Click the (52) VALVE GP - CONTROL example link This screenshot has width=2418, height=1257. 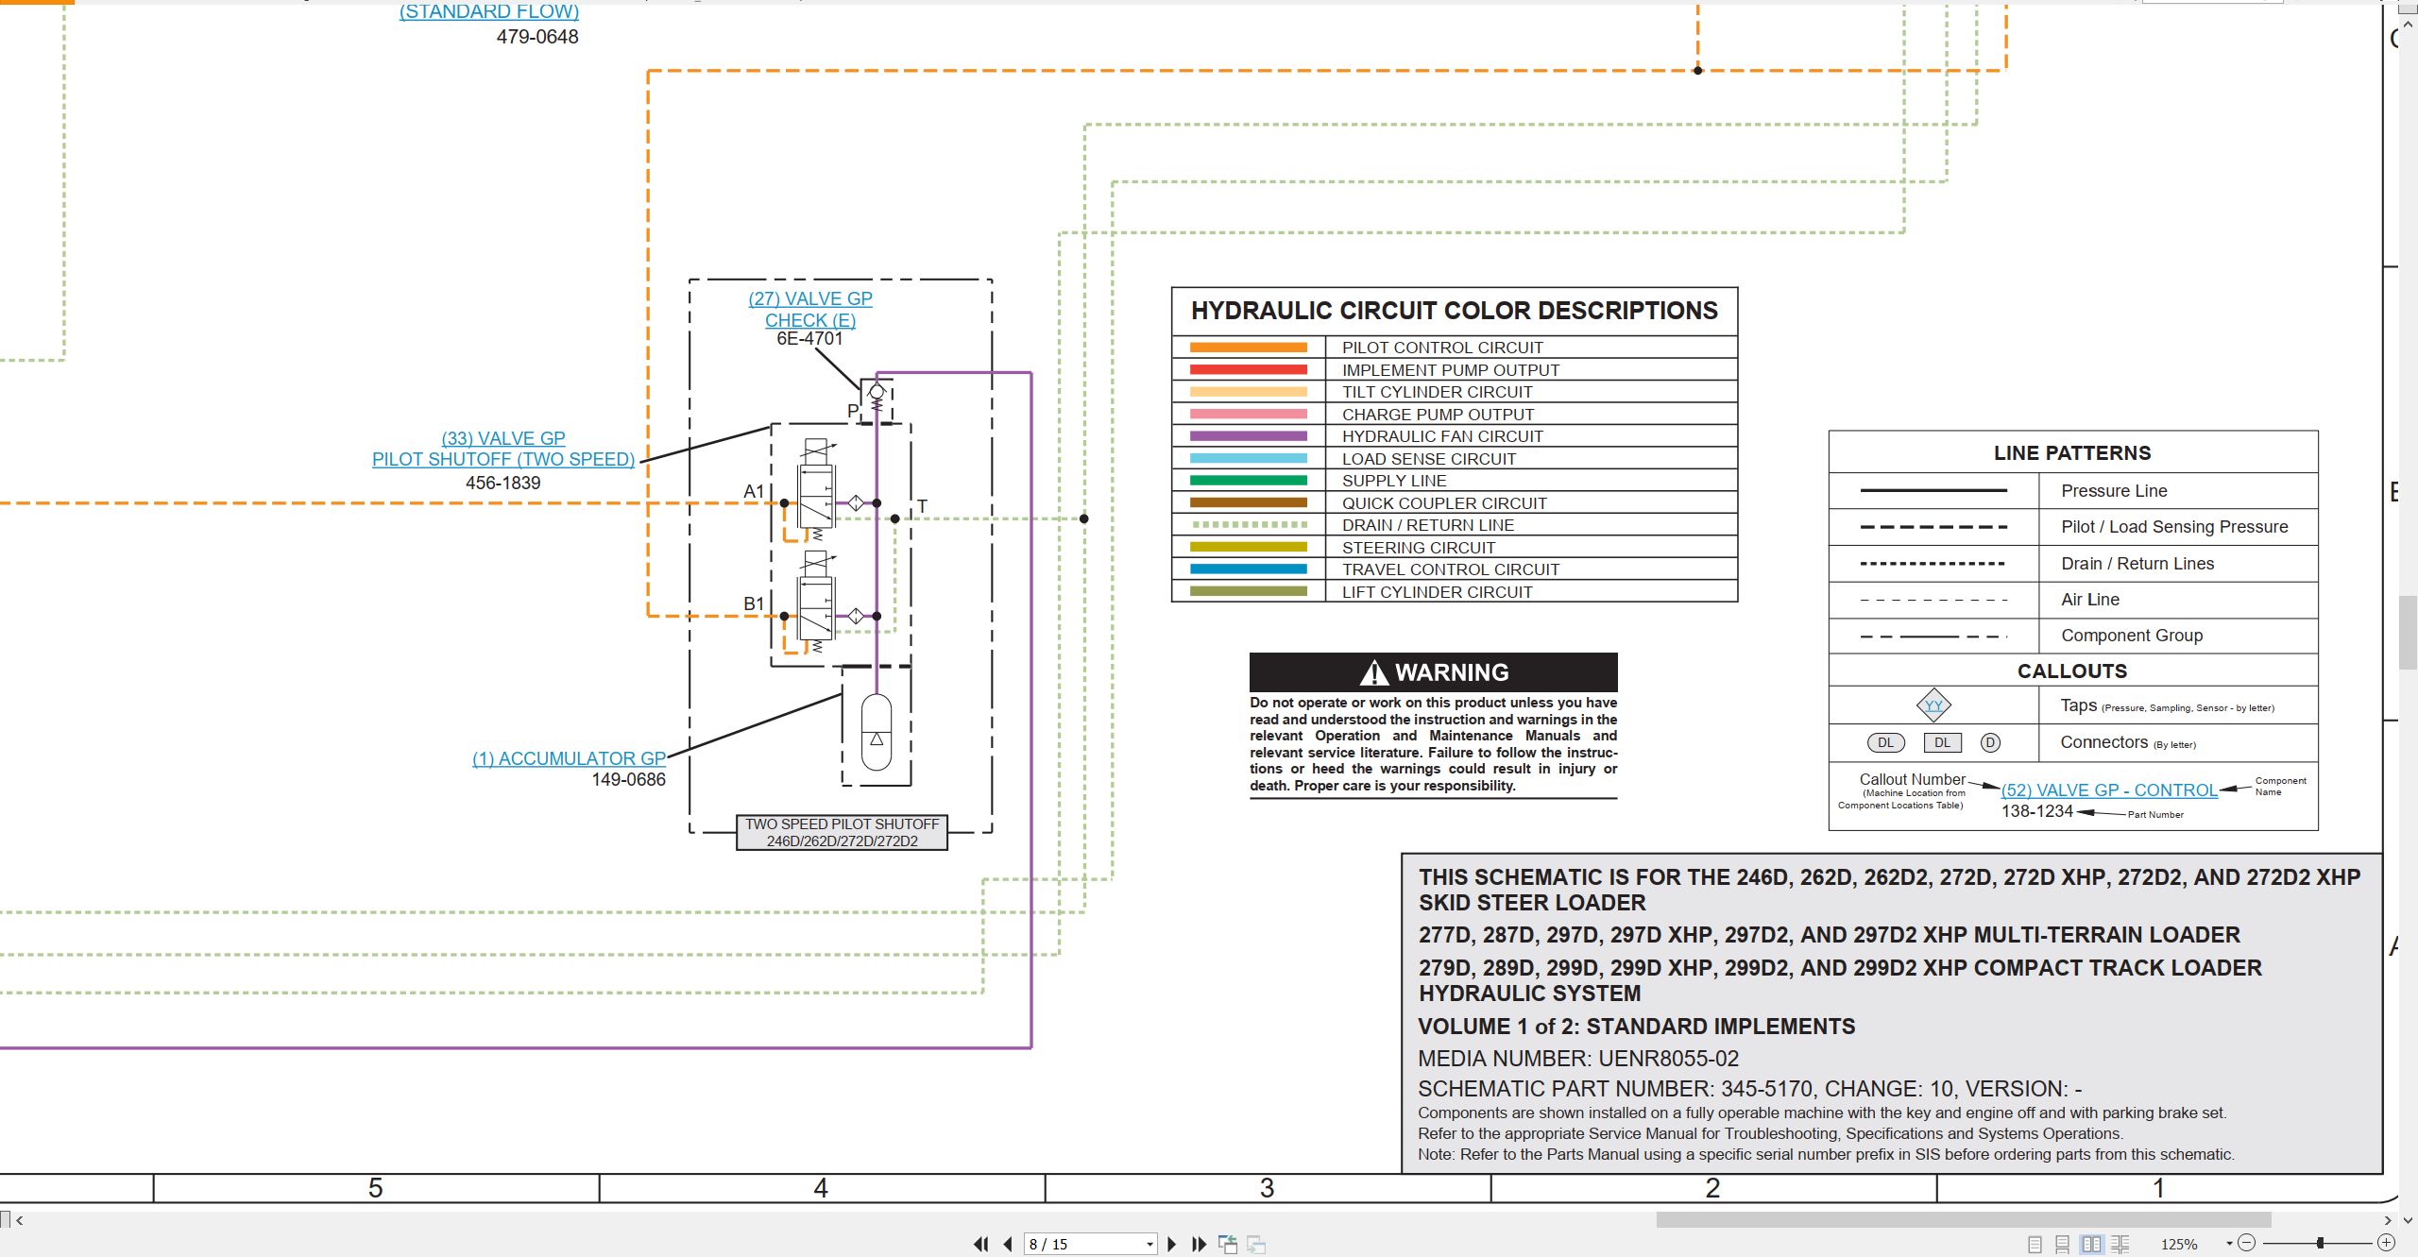[x=2109, y=790]
